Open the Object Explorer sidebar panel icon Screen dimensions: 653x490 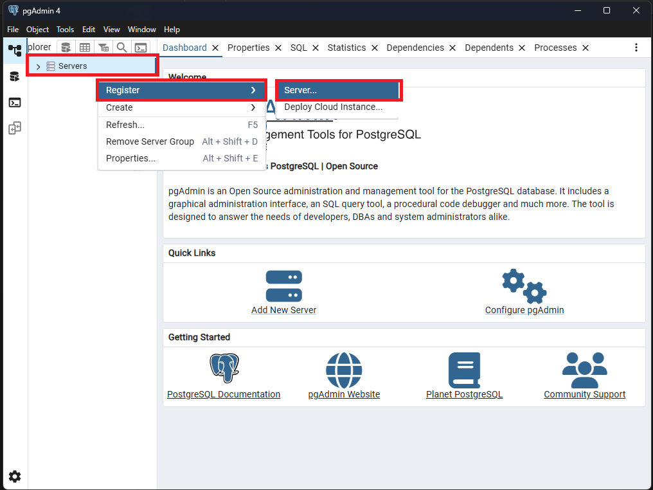pos(15,50)
